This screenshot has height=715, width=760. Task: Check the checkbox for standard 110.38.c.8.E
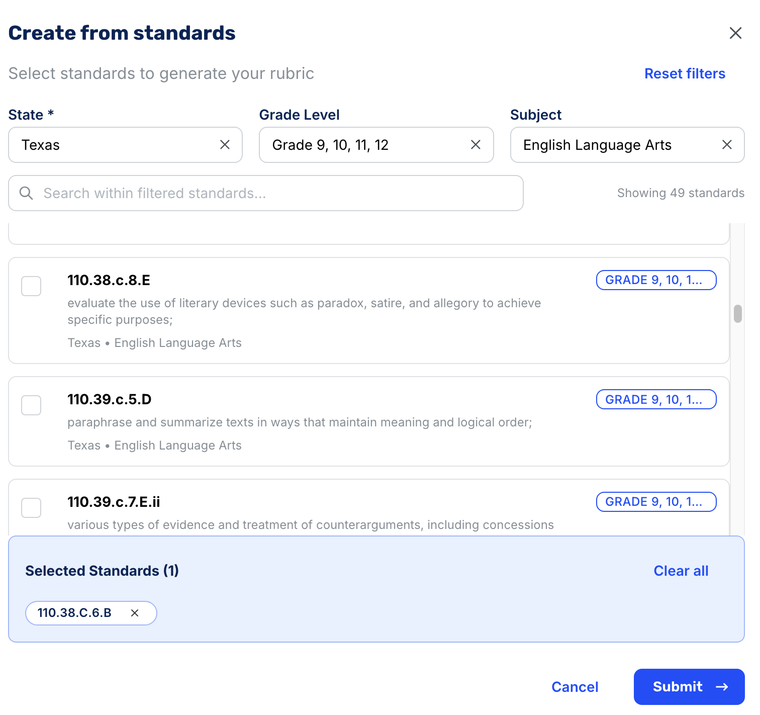(x=31, y=286)
